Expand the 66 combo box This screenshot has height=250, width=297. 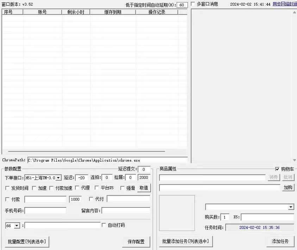tap(17, 226)
